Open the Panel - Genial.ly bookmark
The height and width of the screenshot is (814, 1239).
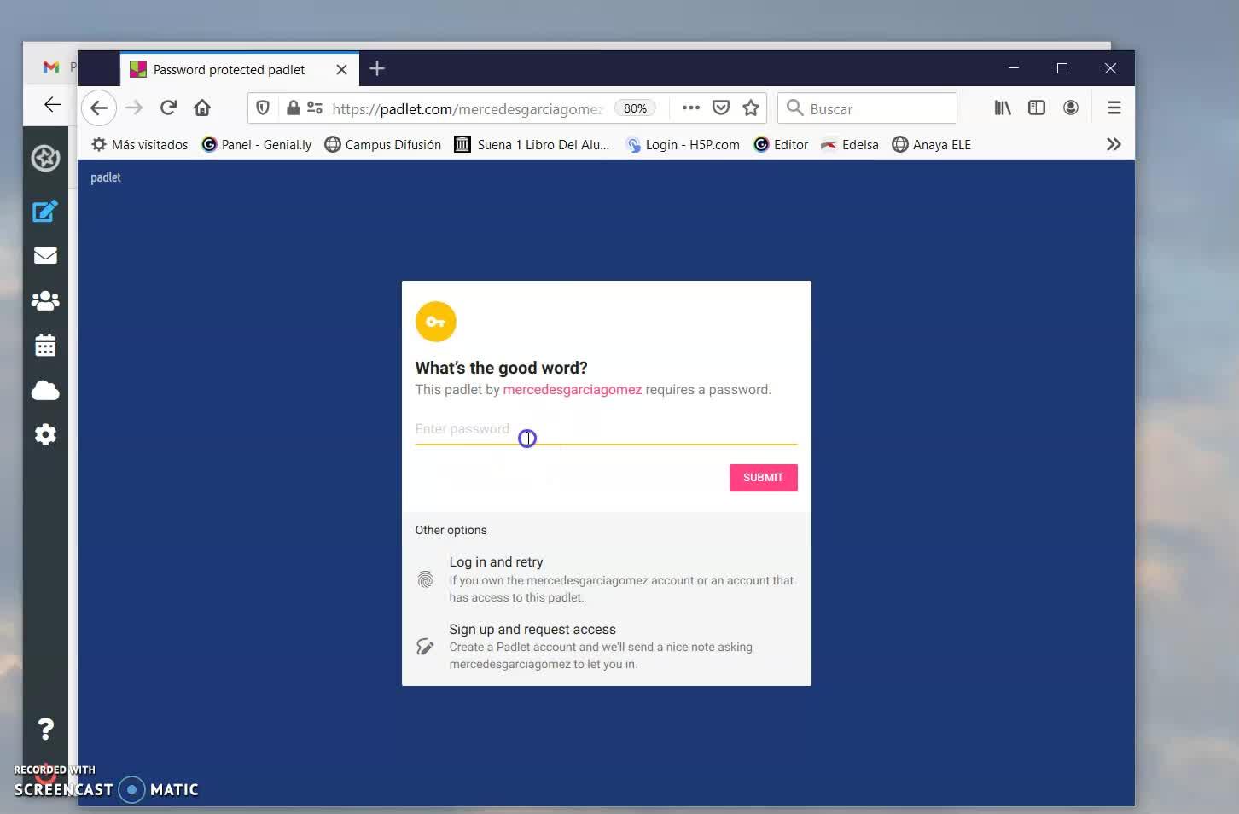pos(257,144)
